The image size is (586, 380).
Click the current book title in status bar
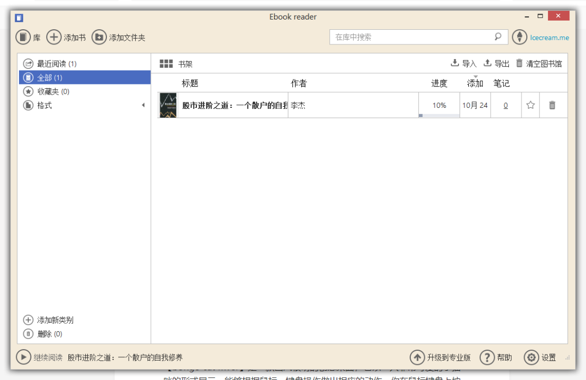[125, 358]
